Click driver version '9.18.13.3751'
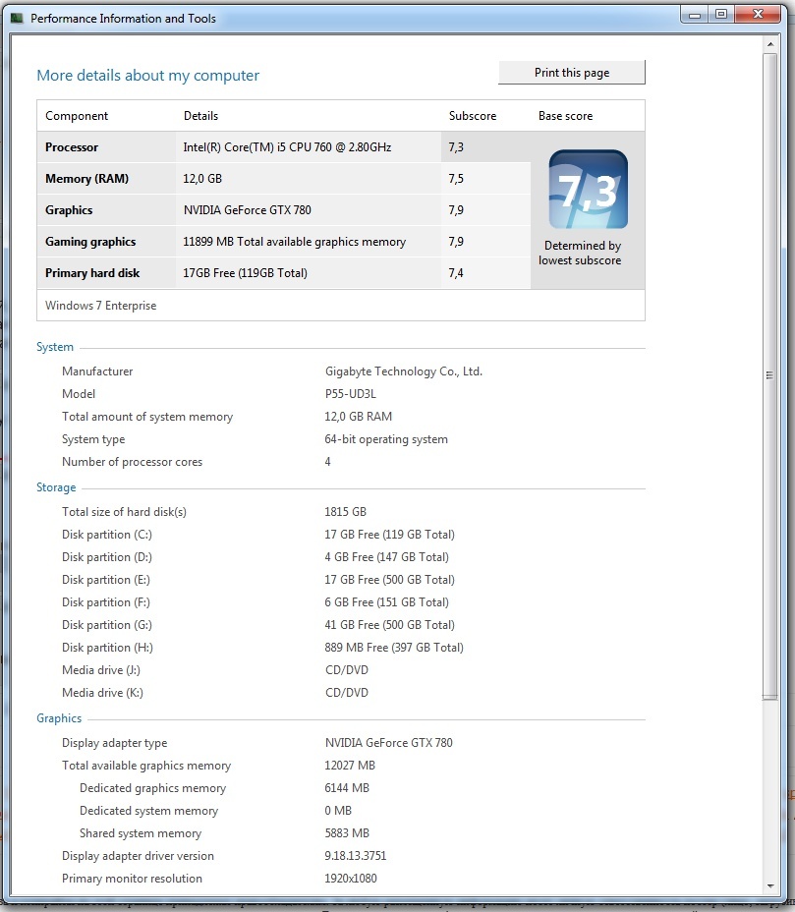The image size is (795, 912). pos(356,856)
